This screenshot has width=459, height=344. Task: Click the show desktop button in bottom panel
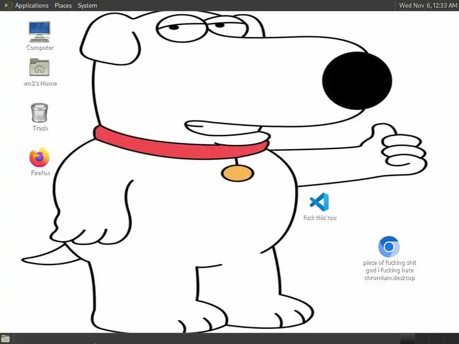pos(5,339)
